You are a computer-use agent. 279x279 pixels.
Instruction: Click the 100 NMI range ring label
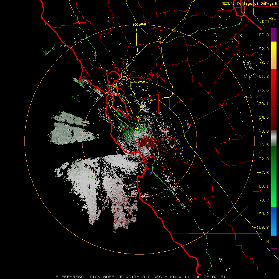139,24
